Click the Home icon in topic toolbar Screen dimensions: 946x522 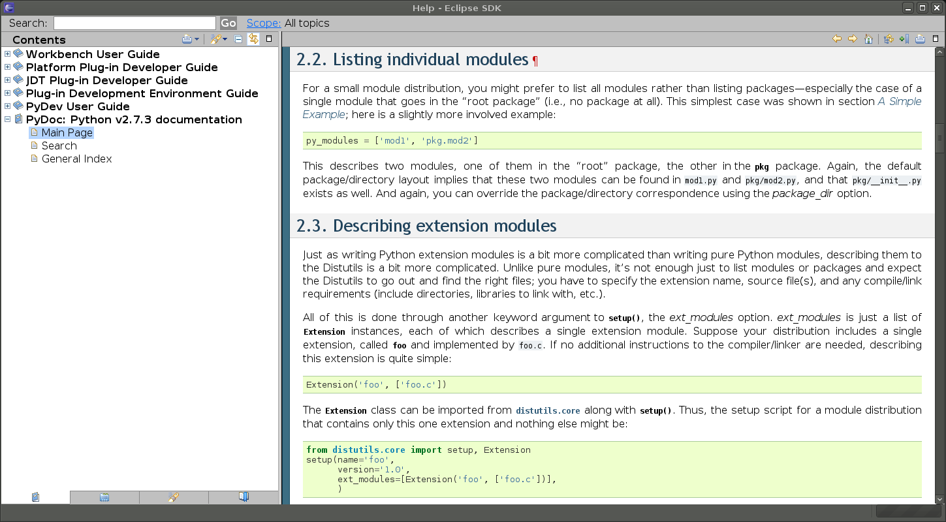(x=868, y=39)
